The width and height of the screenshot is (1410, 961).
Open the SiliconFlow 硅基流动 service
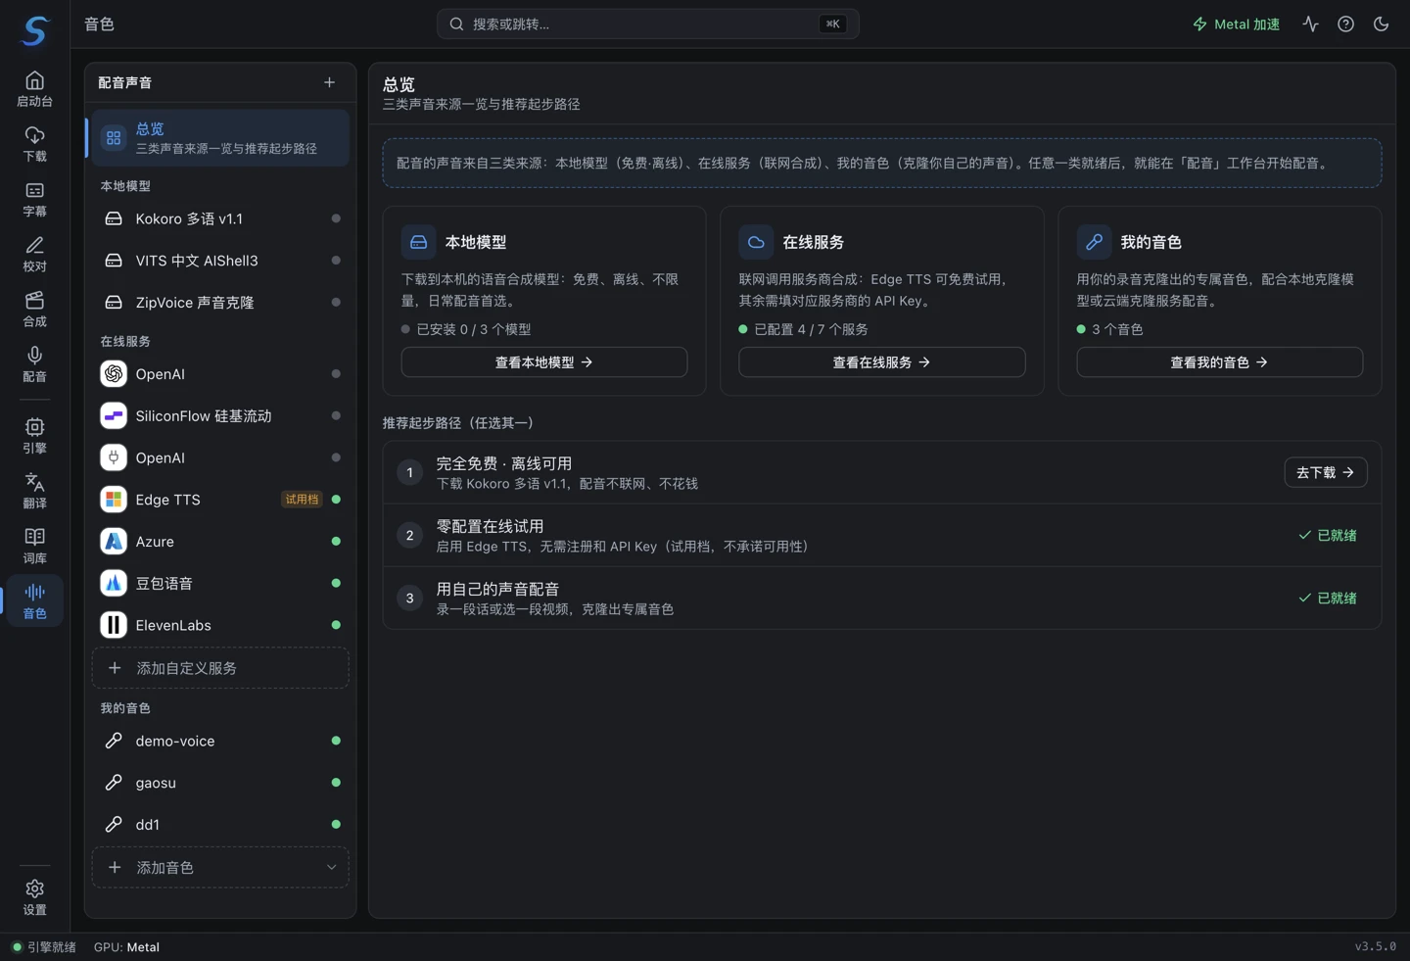tap(220, 415)
